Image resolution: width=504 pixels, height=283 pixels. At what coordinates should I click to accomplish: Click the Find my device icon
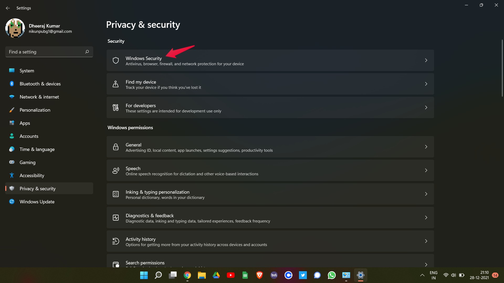click(x=115, y=84)
